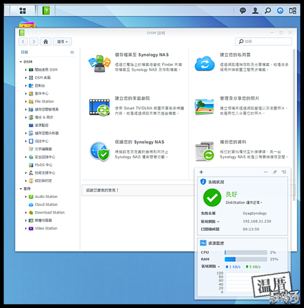Open the DSM main menu icon
Viewport: 304px width, 308px height.
point(23,11)
